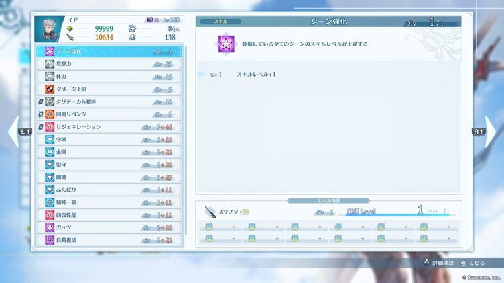
Task: Click the lock marker beside 回避リベンジ
Action: 41,114
